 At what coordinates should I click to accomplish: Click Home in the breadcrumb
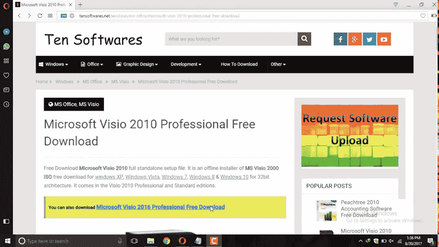pos(42,82)
